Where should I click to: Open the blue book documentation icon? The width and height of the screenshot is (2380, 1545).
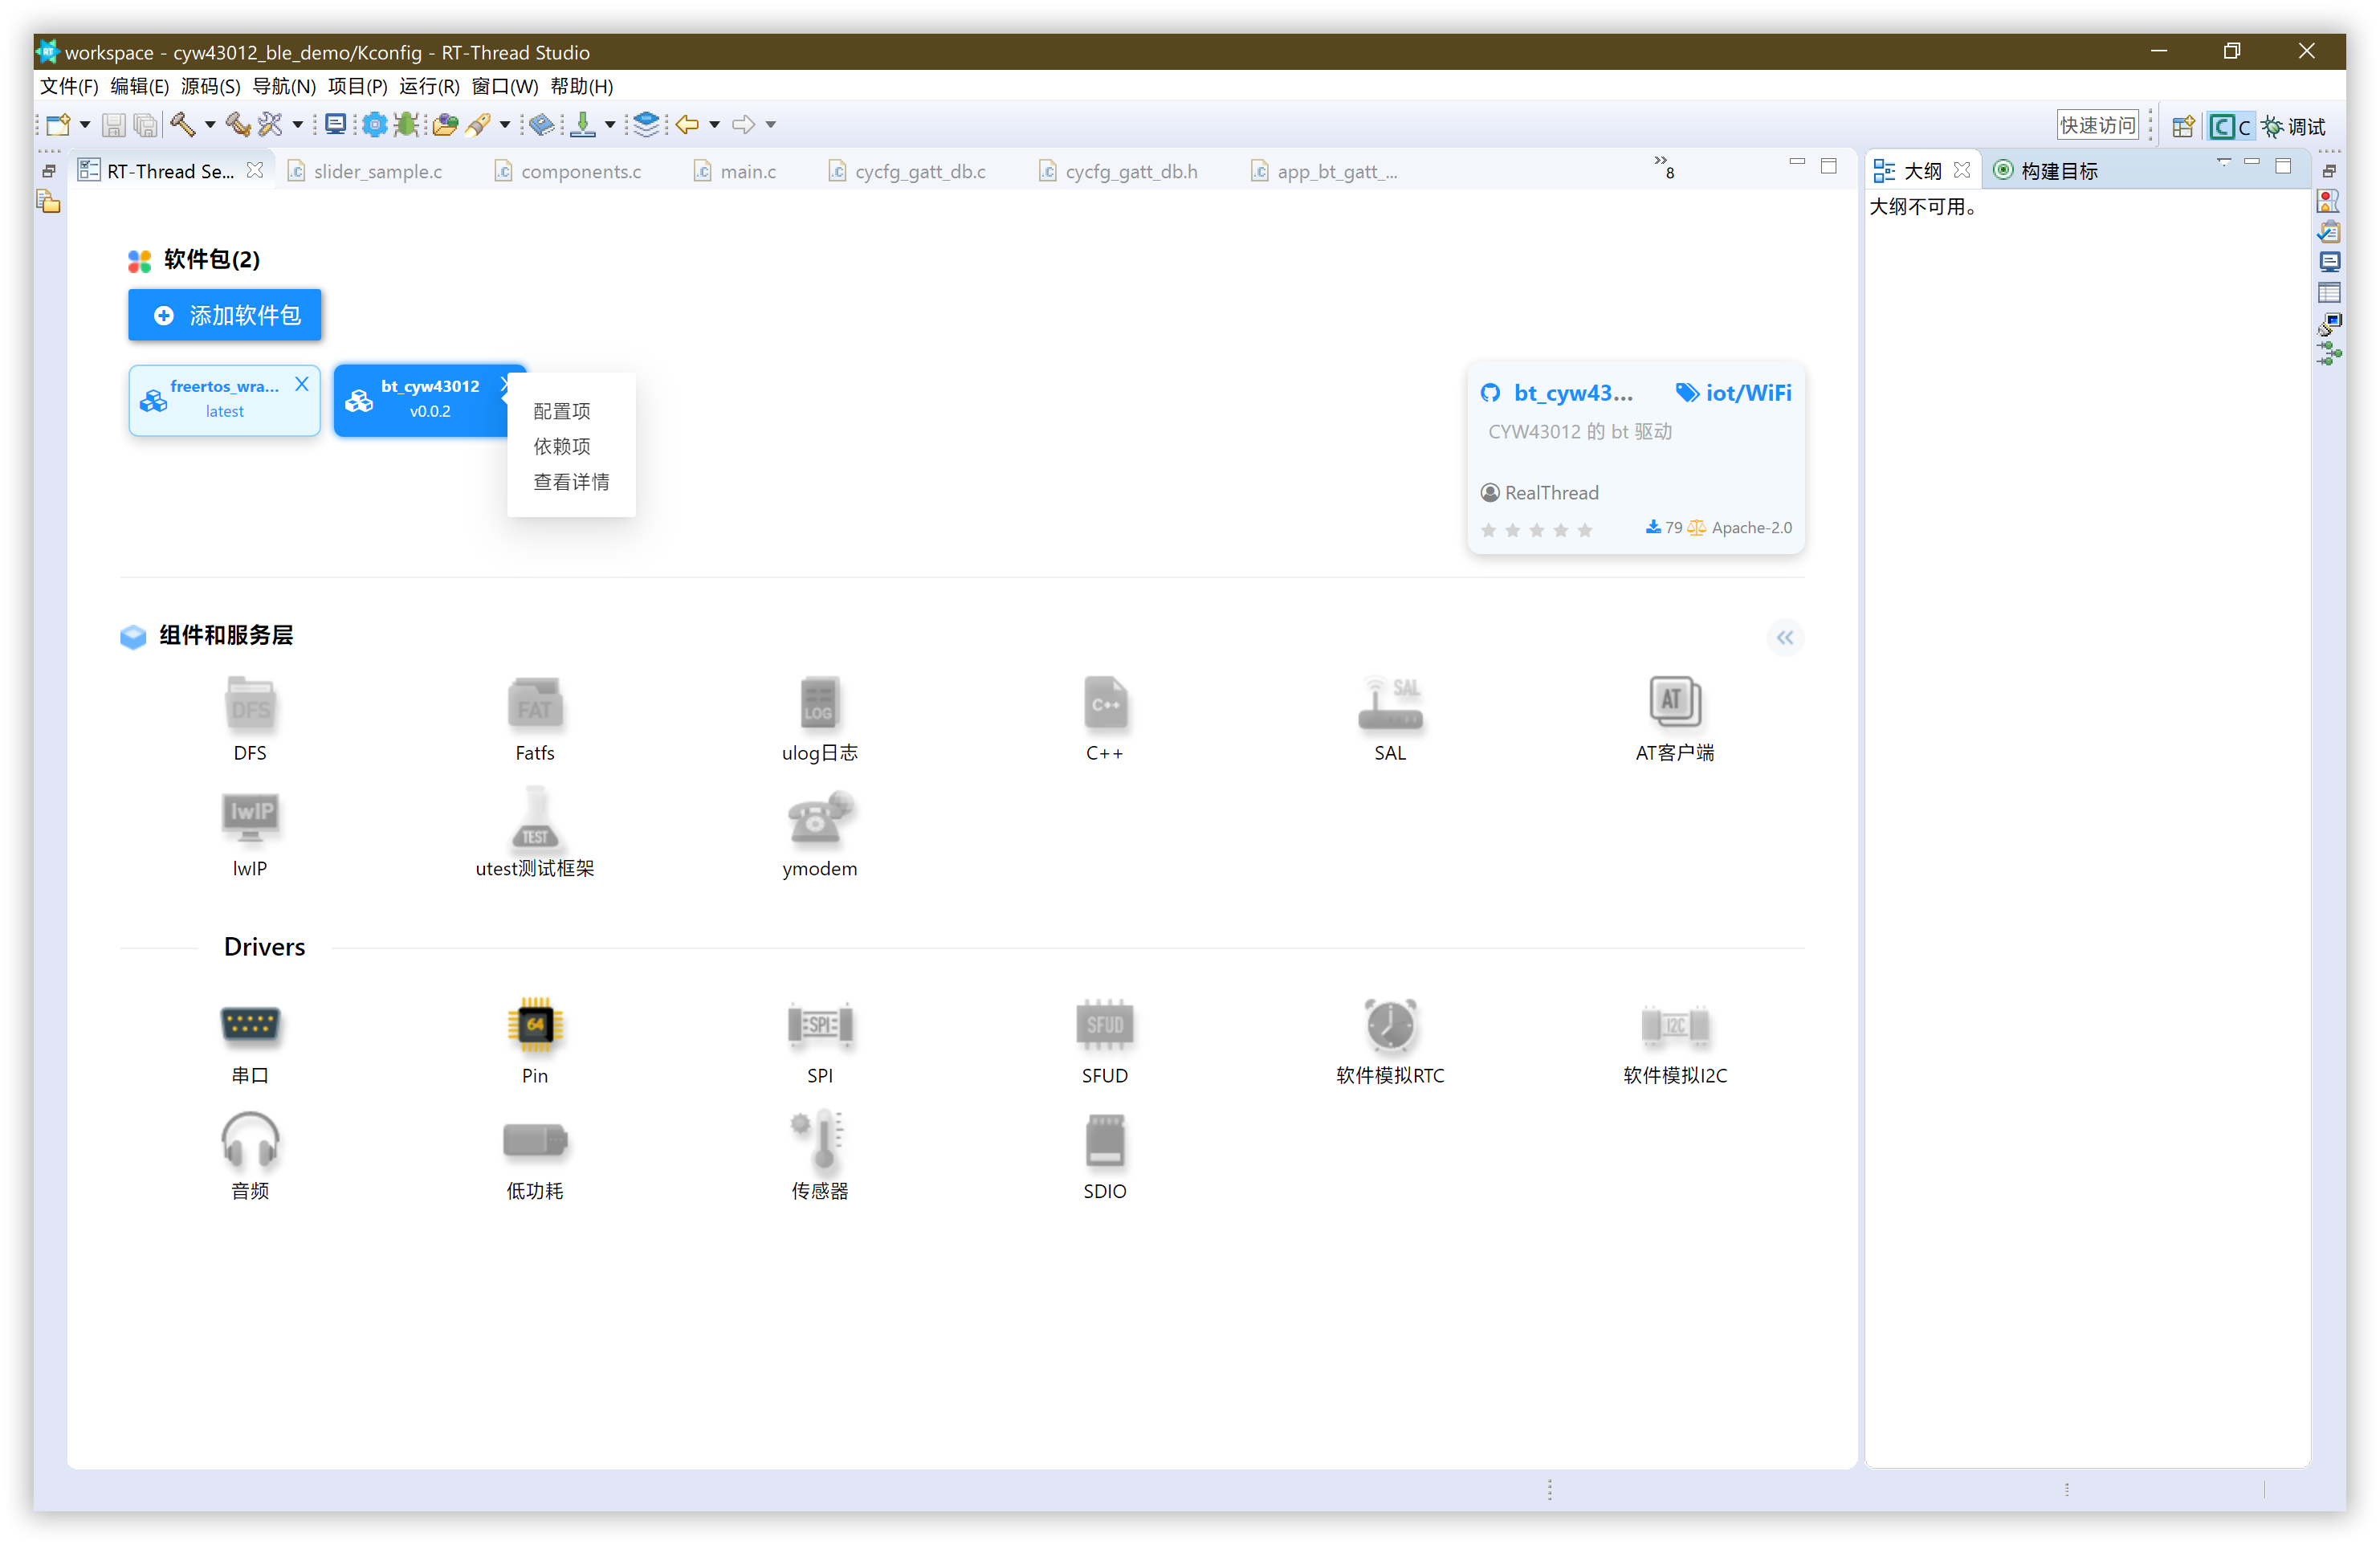(x=542, y=124)
